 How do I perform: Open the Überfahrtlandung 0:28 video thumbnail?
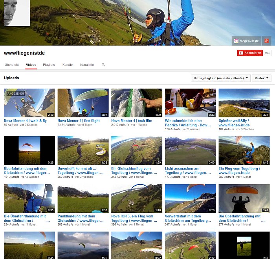(29, 151)
